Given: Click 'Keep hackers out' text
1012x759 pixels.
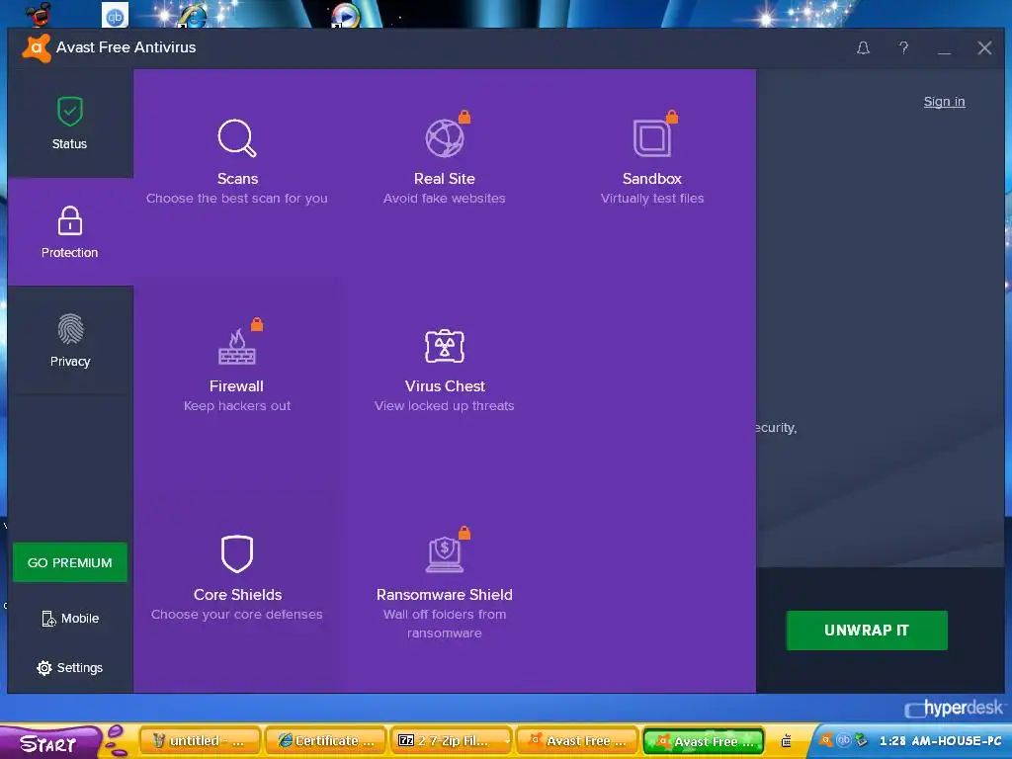Looking at the screenshot, I should [x=237, y=406].
